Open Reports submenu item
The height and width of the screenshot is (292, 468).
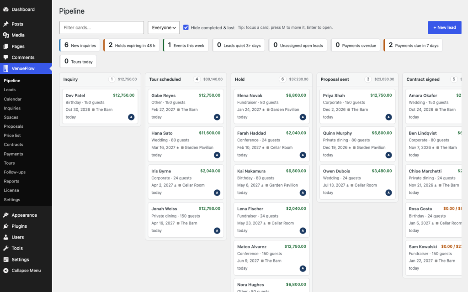(x=11, y=181)
